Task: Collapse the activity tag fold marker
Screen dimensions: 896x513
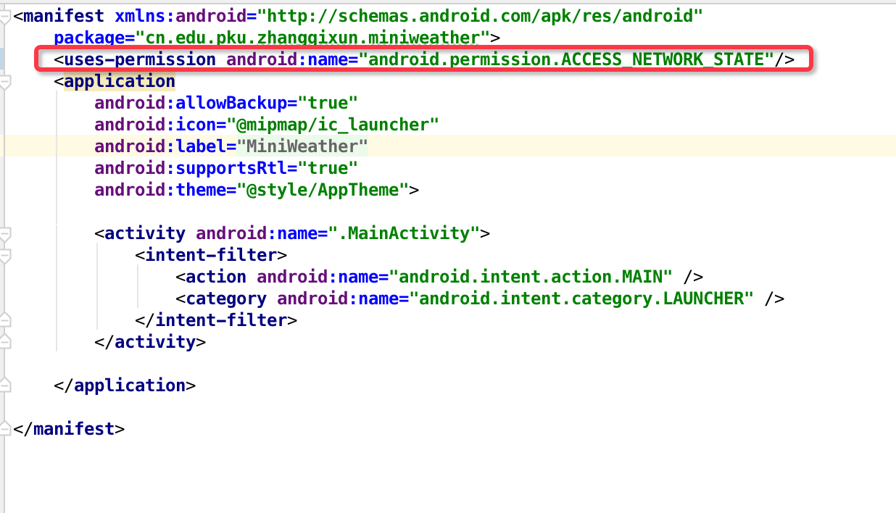Action: tap(5, 233)
